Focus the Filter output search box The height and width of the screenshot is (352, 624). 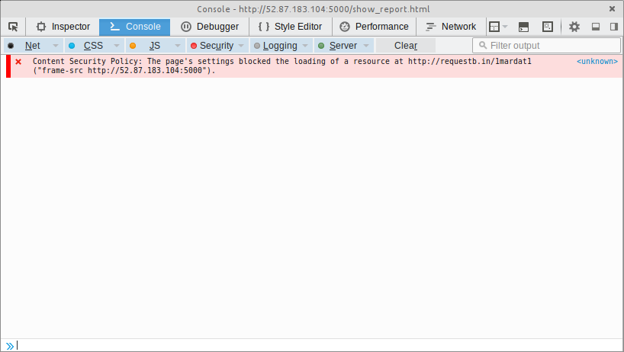(546, 45)
